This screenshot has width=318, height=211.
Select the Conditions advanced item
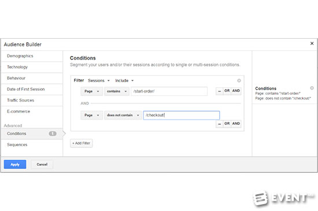pyautogui.click(x=32, y=134)
